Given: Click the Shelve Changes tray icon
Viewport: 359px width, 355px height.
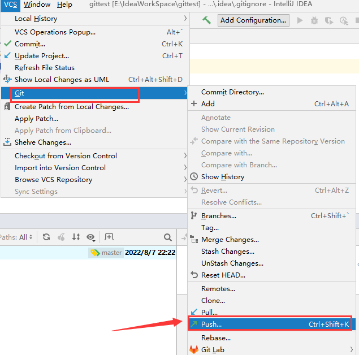Looking at the screenshot, I should pyautogui.click(x=7, y=142).
